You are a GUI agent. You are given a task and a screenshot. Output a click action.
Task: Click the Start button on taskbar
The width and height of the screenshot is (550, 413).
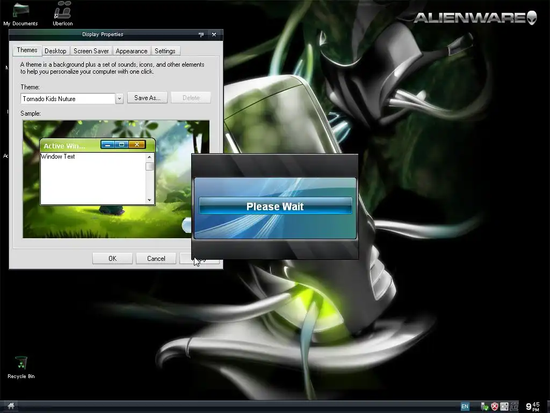pyautogui.click(x=11, y=407)
